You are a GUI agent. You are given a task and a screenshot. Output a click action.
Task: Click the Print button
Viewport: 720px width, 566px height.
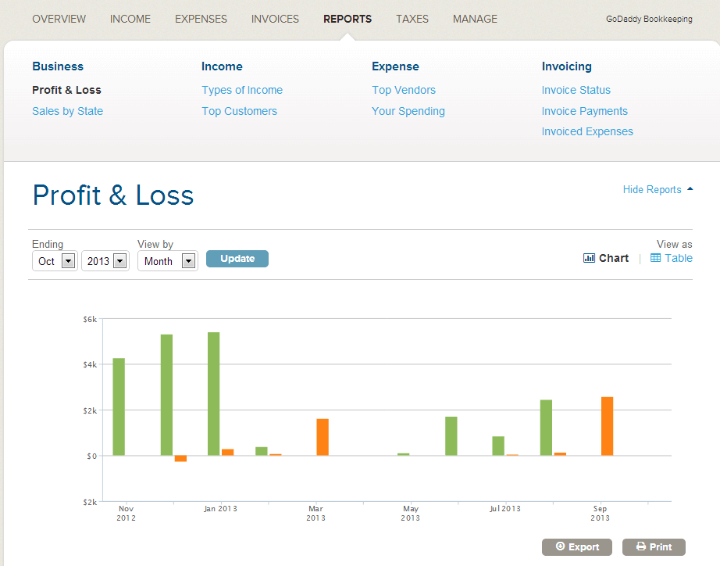654,546
